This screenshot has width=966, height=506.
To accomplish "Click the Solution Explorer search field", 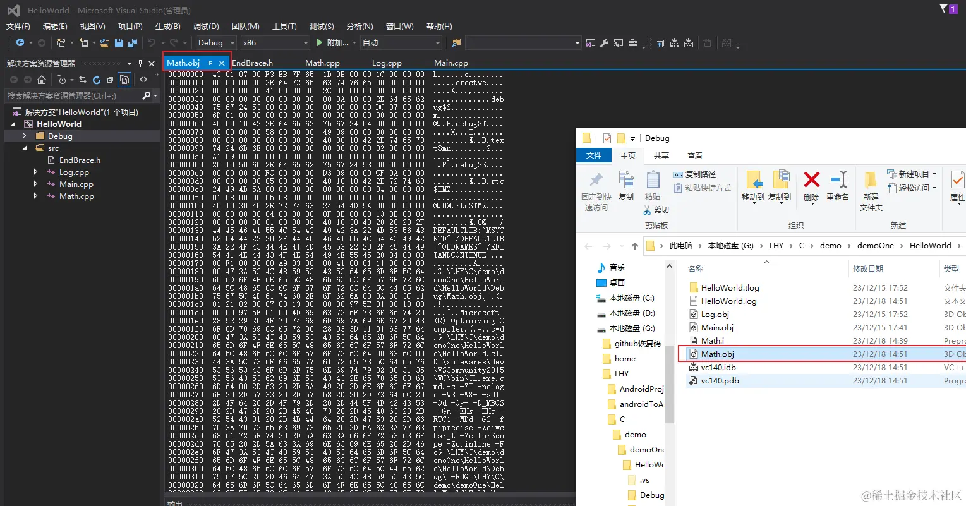I will 73,95.
